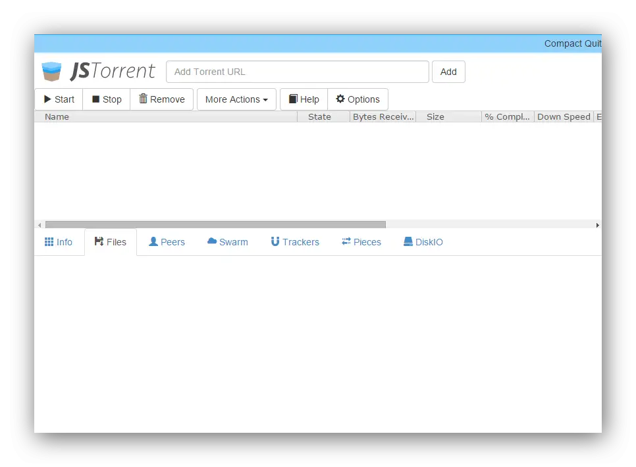
Task: Click the Compact link in header
Action: 563,43
